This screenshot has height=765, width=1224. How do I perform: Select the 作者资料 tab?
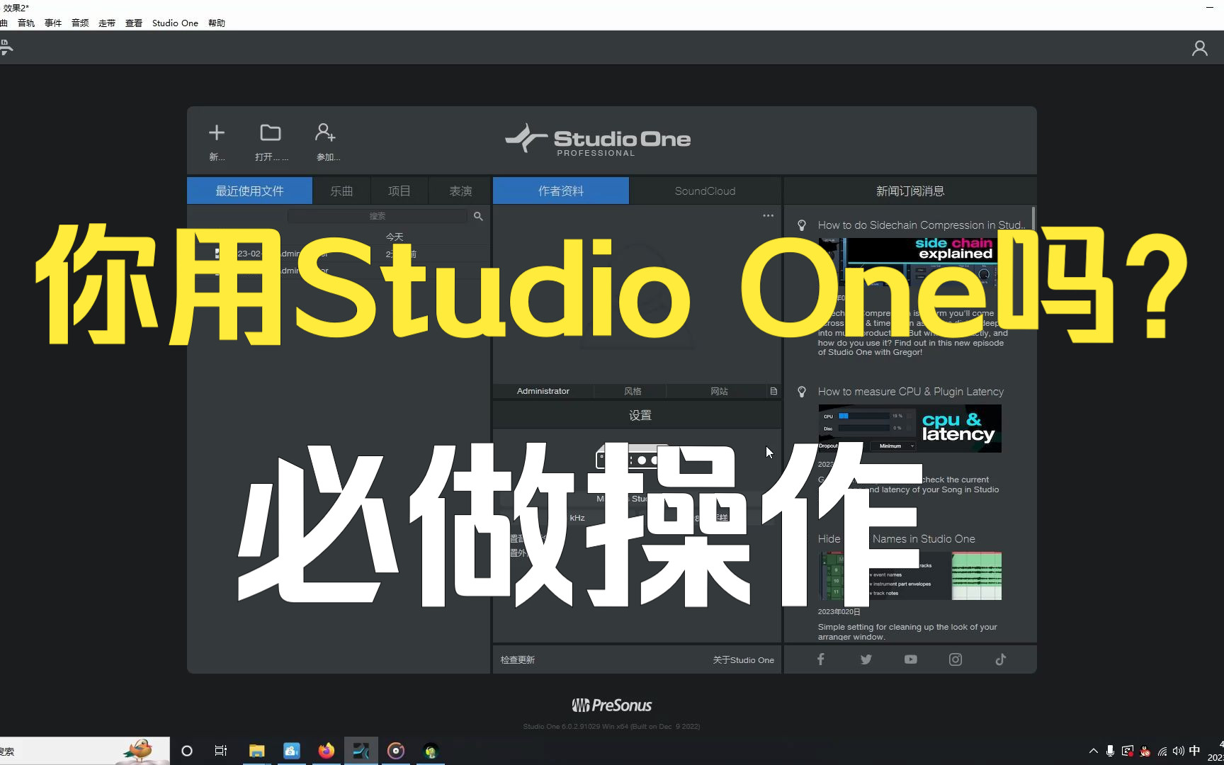coord(561,191)
